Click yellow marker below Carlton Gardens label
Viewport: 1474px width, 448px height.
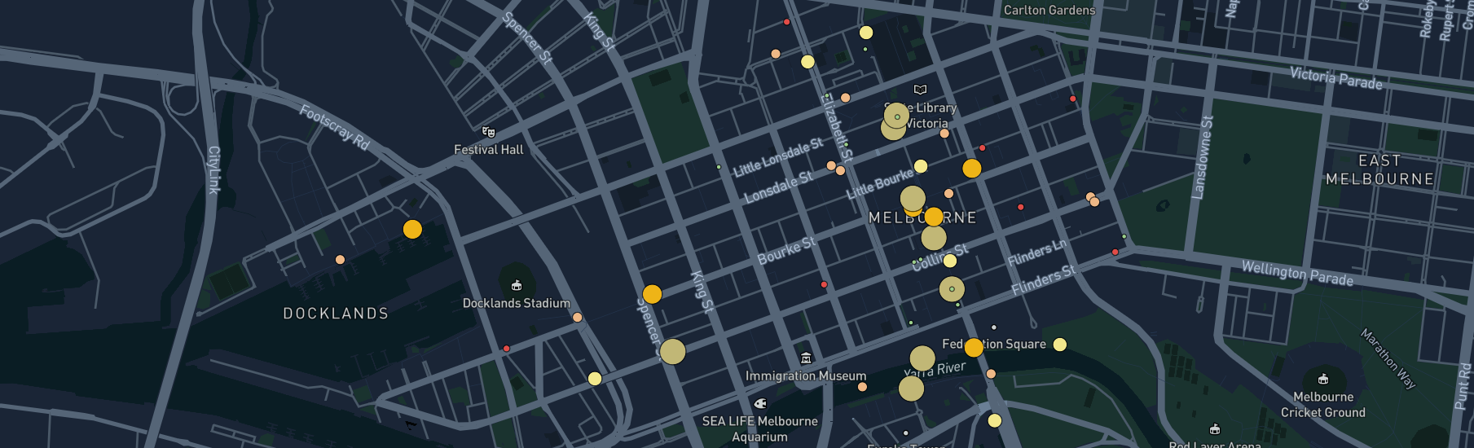click(866, 33)
